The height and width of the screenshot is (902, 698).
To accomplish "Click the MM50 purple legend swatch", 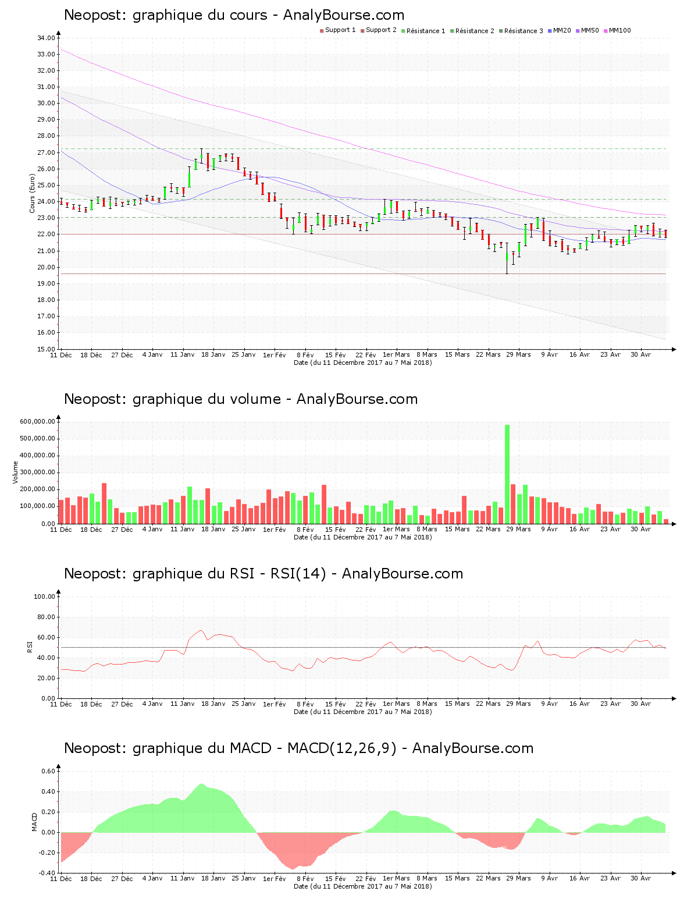I will tap(578, 31).
